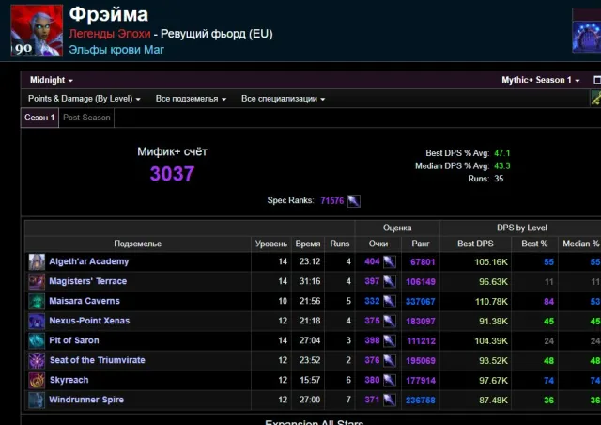Switch to the Post-Season tab
The width and height of the screenshot is (601, 425).
pos(86,118)
